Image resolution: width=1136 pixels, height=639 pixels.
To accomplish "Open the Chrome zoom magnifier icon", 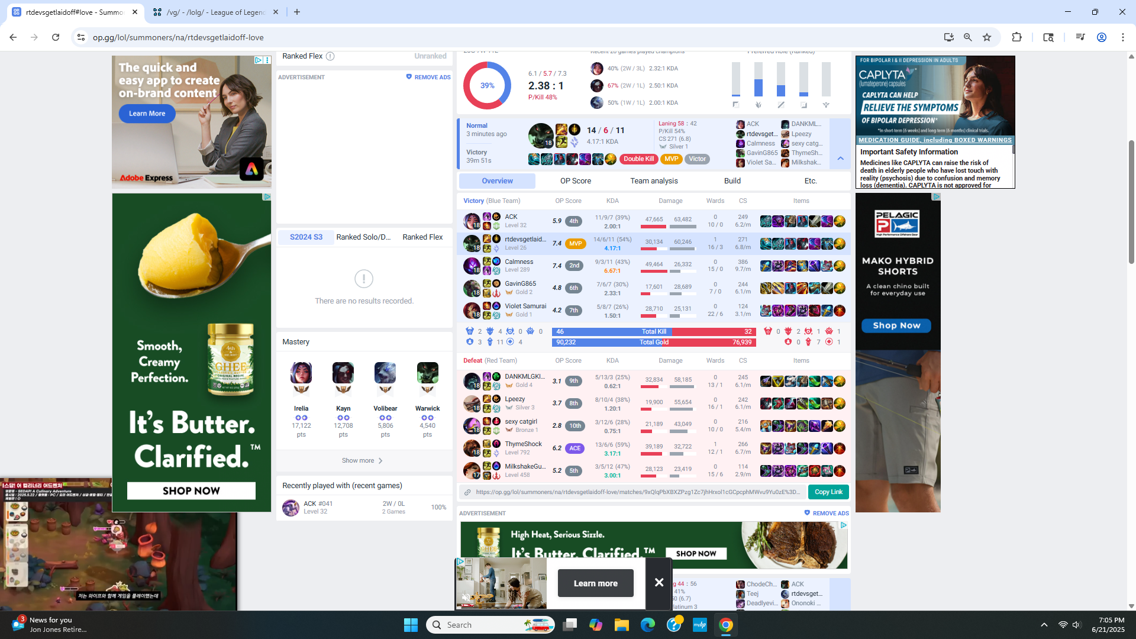I will 968,37.
